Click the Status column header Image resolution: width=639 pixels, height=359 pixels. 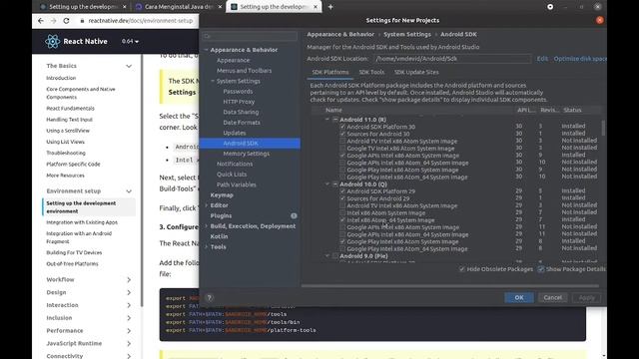(x=572, y=110)
